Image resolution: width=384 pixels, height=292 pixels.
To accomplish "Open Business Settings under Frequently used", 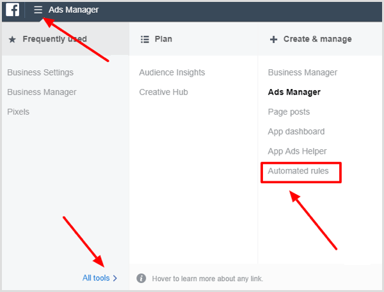I will [40, 72].
